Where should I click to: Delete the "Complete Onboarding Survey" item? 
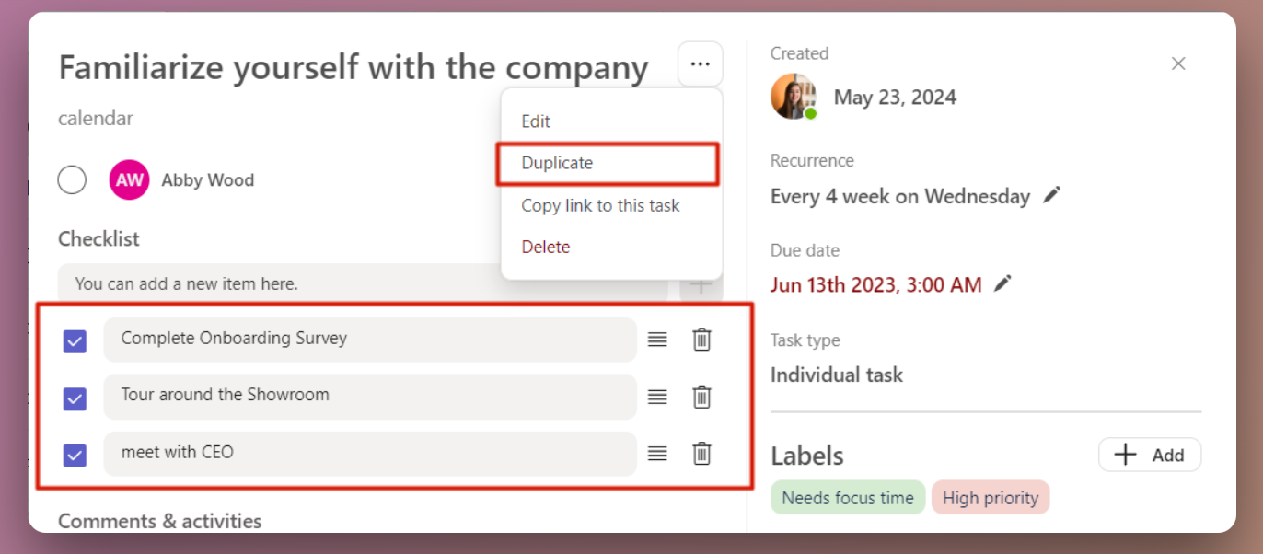(701, 340)
